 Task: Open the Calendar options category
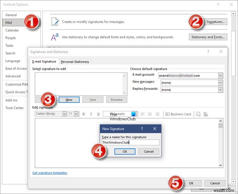tap(12, 30)
